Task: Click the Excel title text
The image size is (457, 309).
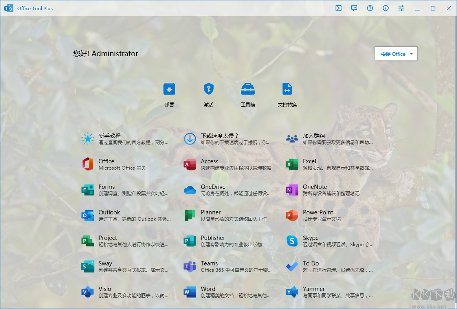Action: 310,161
